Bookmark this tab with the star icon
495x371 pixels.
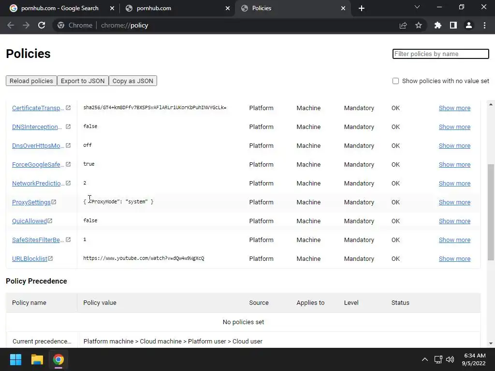click(x=419, y=25)
